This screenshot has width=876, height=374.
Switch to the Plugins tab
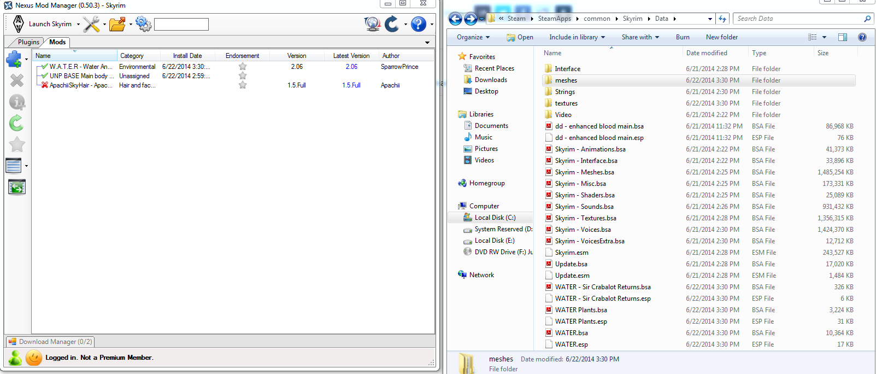pyautogui.click(x=28, y=42)
